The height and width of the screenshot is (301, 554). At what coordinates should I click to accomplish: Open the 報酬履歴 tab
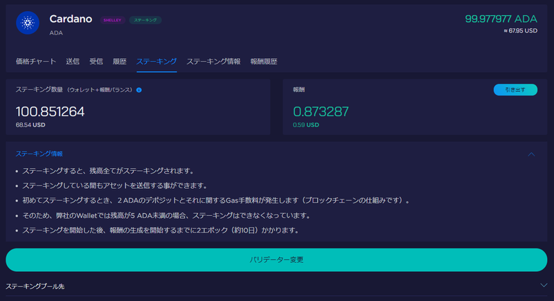tap(264, 62)
